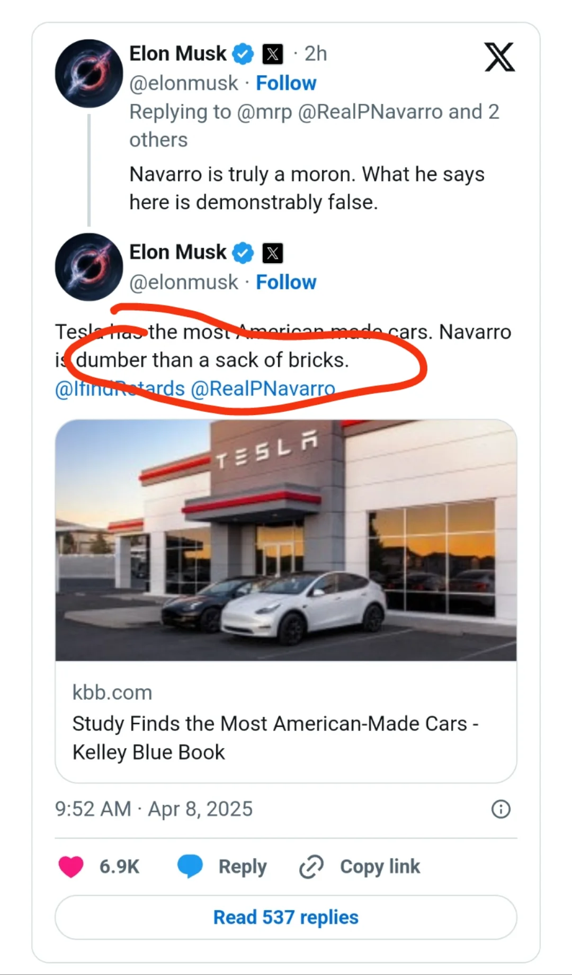Click the 9:52 AM Apr 8, 2025 timestamp
Image resolution: width=572 pixels, height=975 pixels.
pyautogui.click(x=154, y=809)
